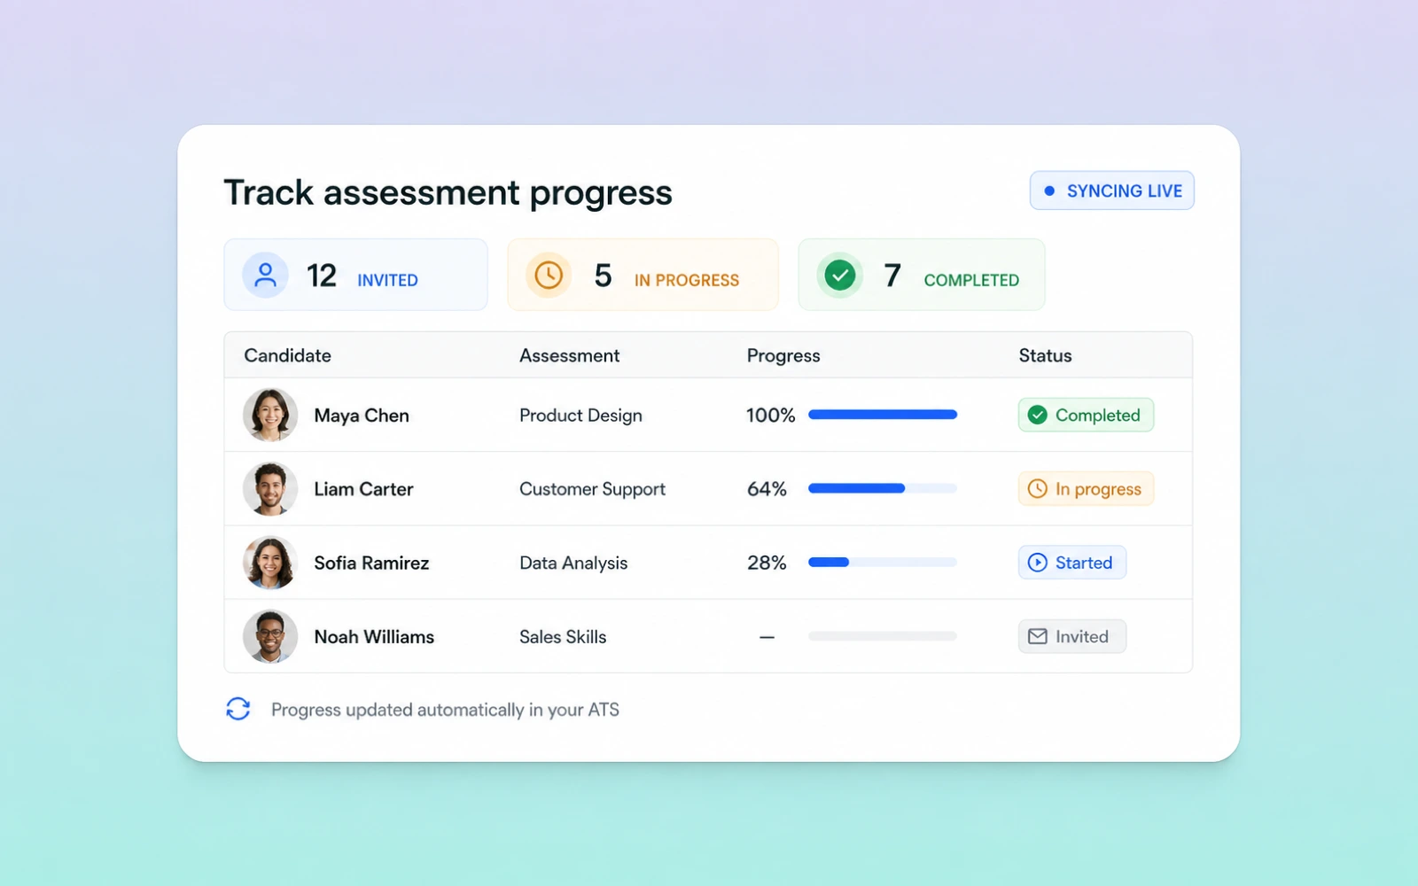Screen dimensions: 1418x886
Task: Click the orange clock icon in In Progress card
Action: click(x=549, y=275)
